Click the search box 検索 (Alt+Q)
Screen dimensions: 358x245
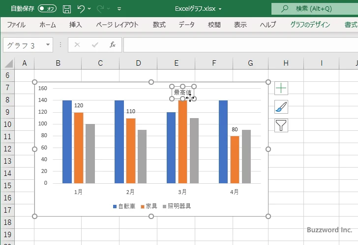pyautogui.click(x=315, y=9)
